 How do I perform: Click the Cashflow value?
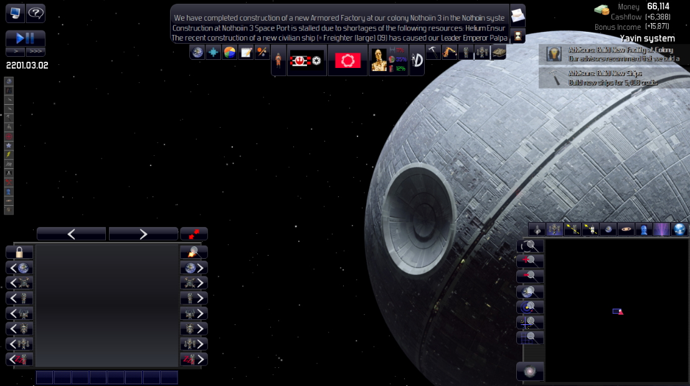(x=658, y=17)
